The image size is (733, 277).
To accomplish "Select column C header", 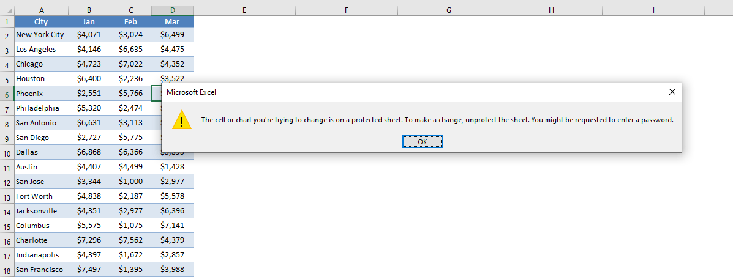I will point(130,10).
